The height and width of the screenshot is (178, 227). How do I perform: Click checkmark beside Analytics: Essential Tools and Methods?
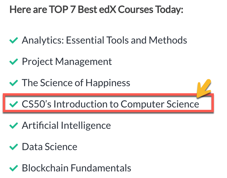[x=14, y=40]
